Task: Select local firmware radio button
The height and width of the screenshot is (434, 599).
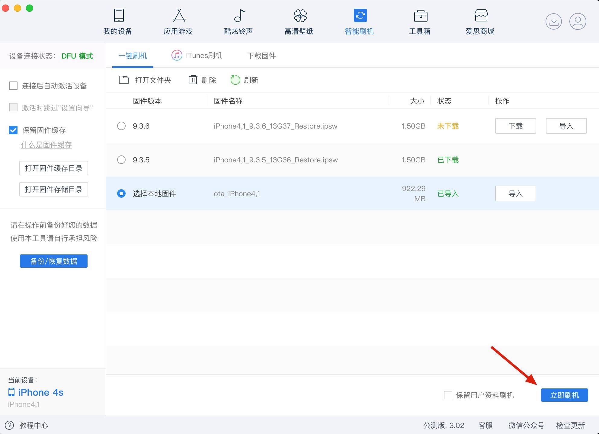Action: click(x=121, y=193)
